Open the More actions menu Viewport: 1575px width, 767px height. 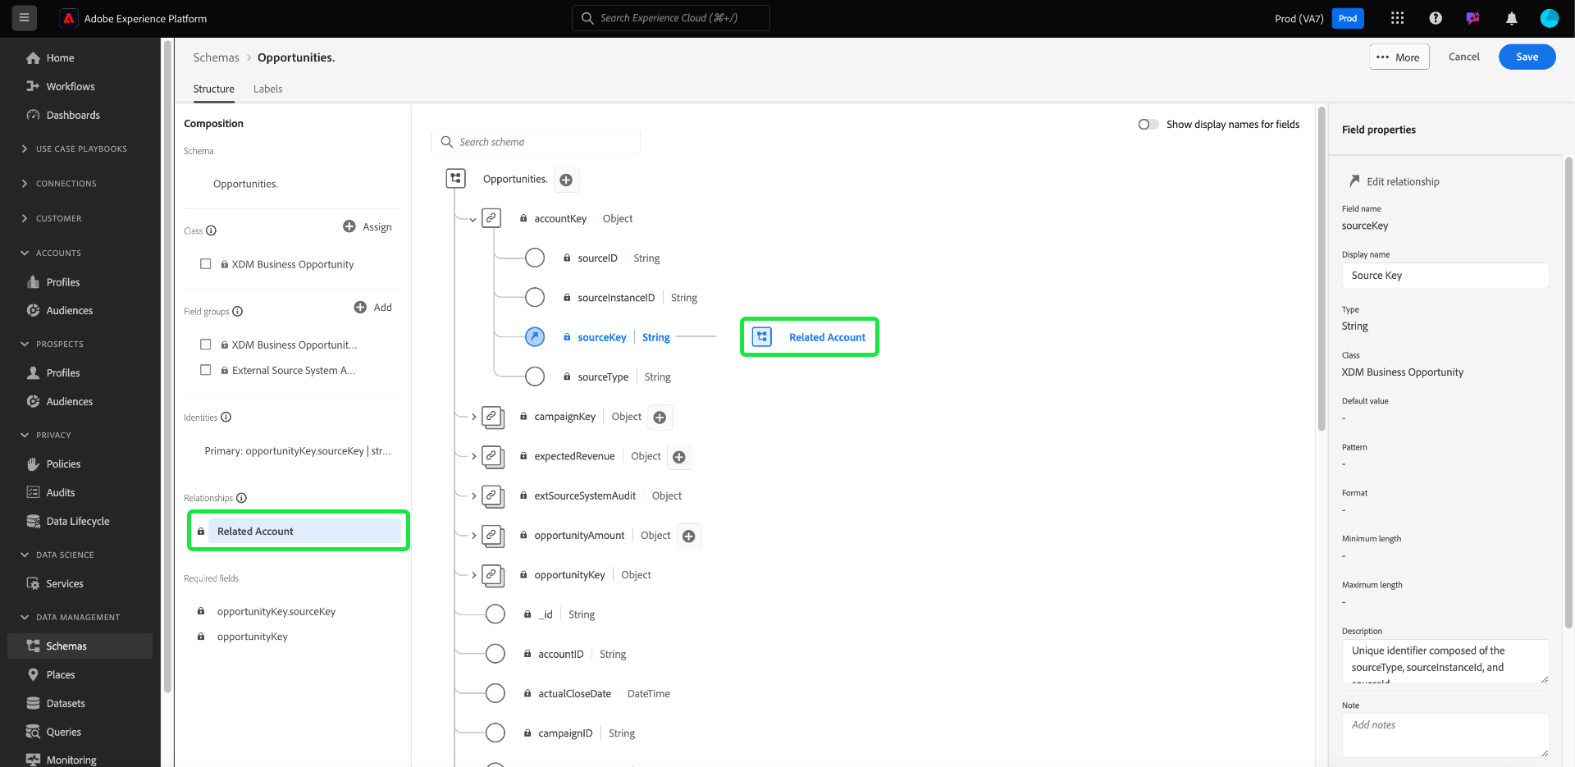(x=1399, y=57)
